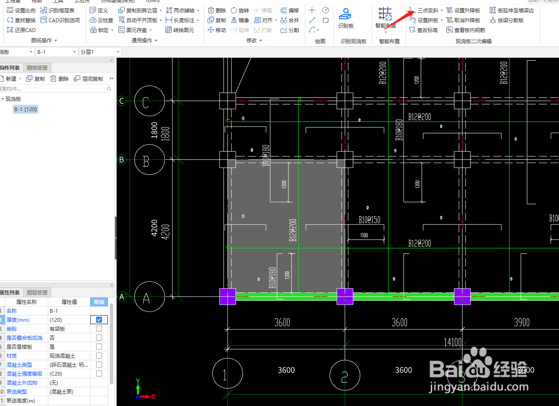Collapse the 现浇板 tree node
The width and height of the screenshot is (559, 406).
tap(3, 99)
